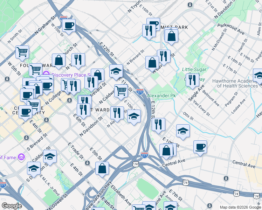This screenshot has width=262, height=210.
Task: Click the Google logo
Action: 12,206
